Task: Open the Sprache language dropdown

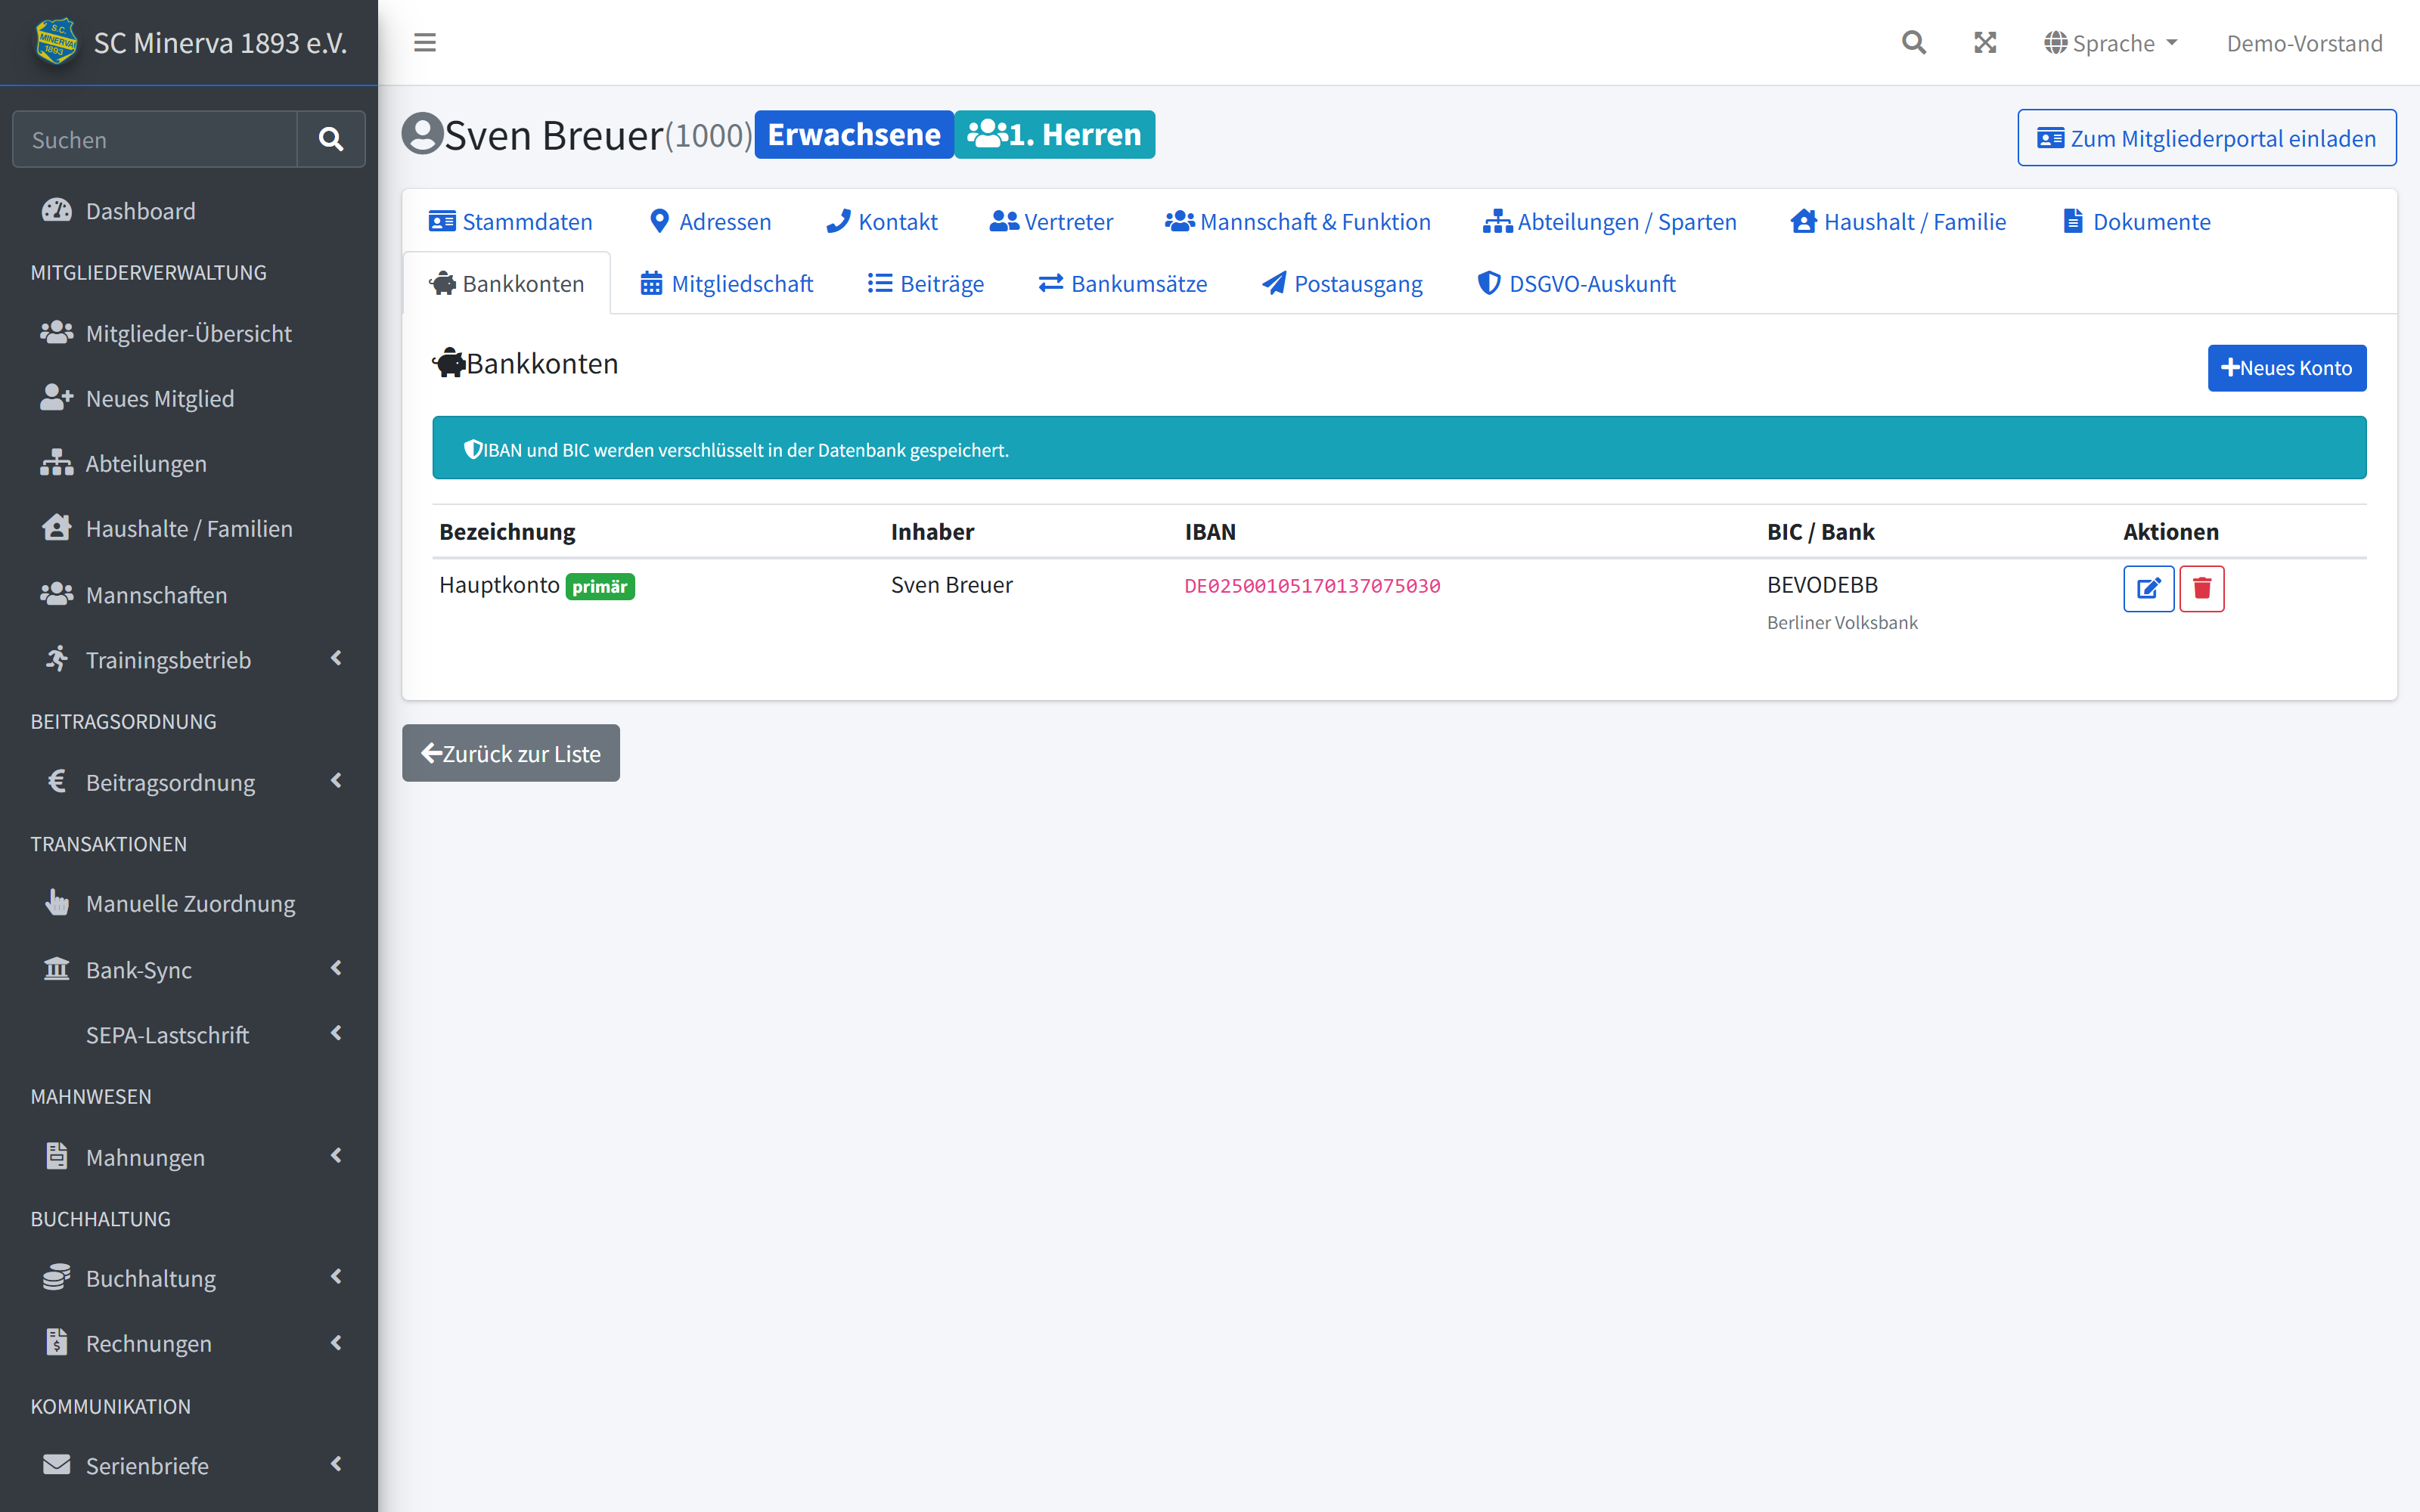Action: click(2111, 43)
